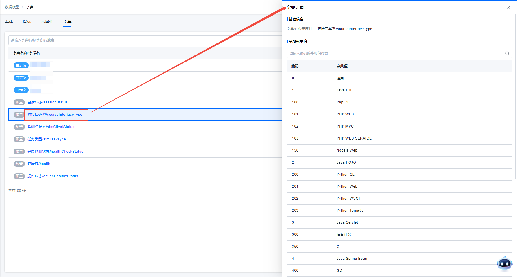Screen dimensions: 517x277
Task: Open 监测点状态/stmClientStatus dictionary
Action: 51,127
